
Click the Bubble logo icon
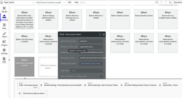2,2
